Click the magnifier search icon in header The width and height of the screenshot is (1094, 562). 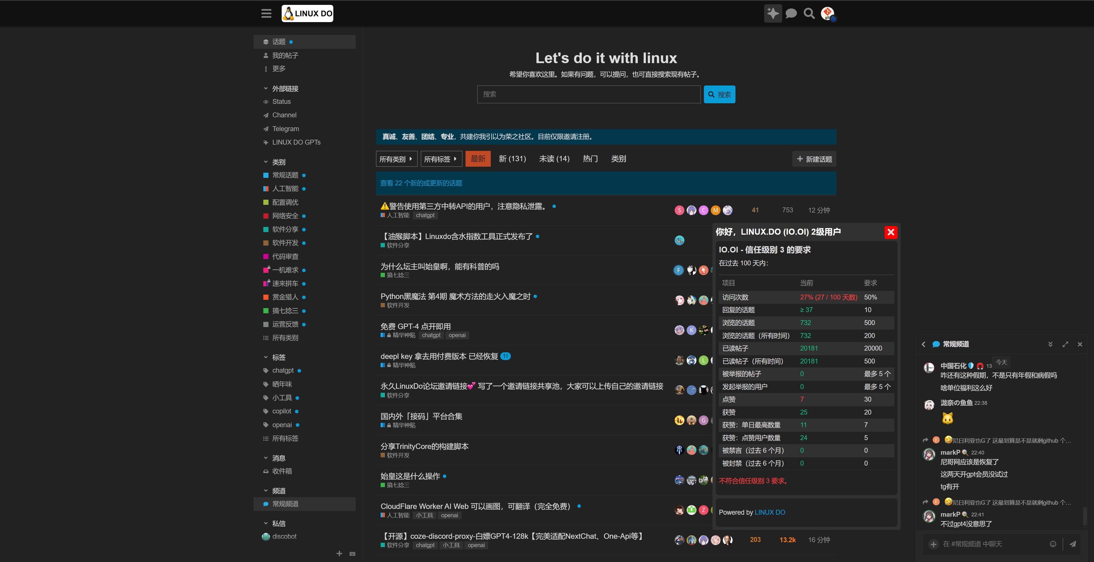(809, 13)
